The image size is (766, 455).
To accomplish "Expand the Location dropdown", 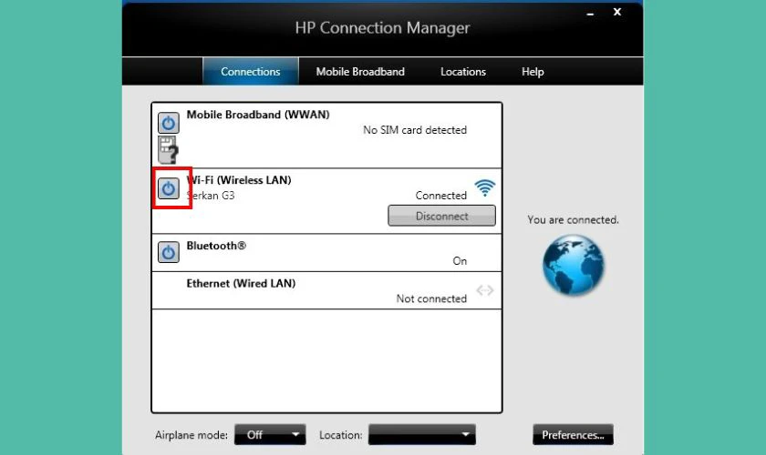I will [x=422, y=434].
